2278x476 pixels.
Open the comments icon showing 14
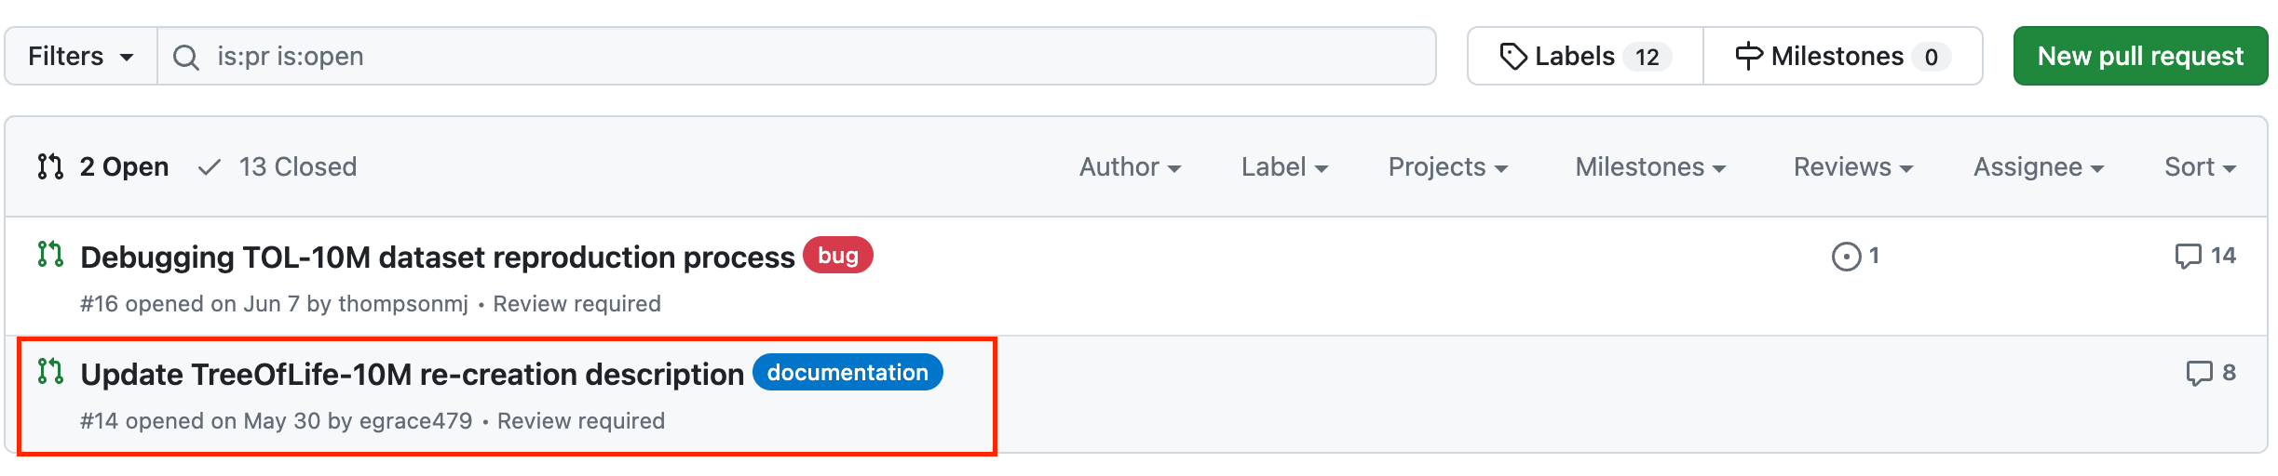[2188, 256]
